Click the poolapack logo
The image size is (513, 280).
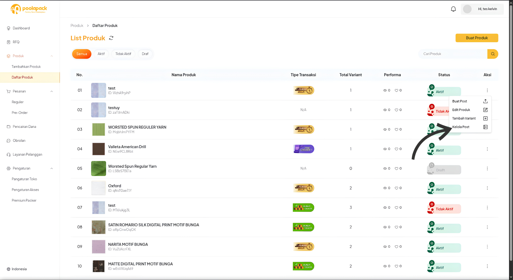pyautogui.click(x=29, y=9)
